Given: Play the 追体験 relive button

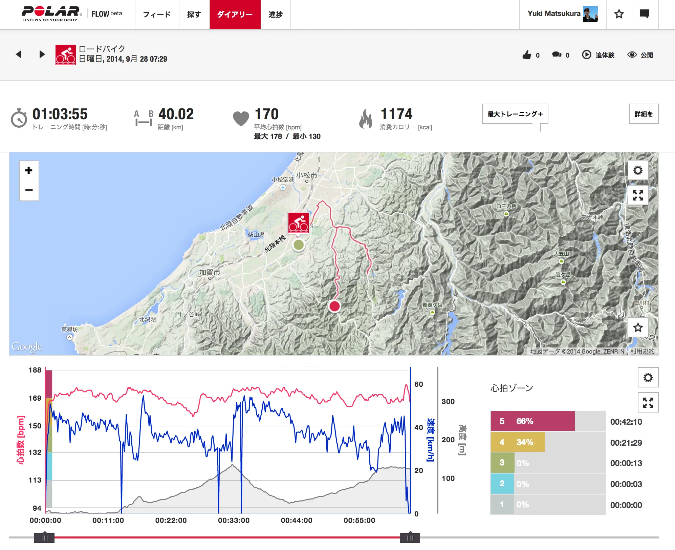Looking at the screenshot, I should (x=598, y=55).
